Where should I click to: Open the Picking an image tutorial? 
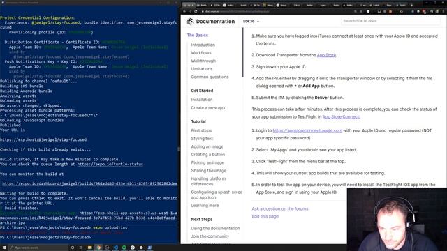207,162
